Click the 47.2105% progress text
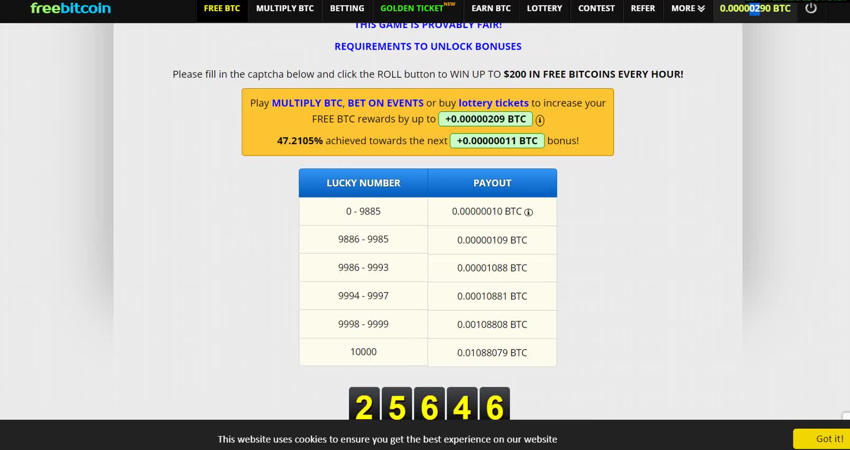Screen dimensions: 850x450 point(300,141)
